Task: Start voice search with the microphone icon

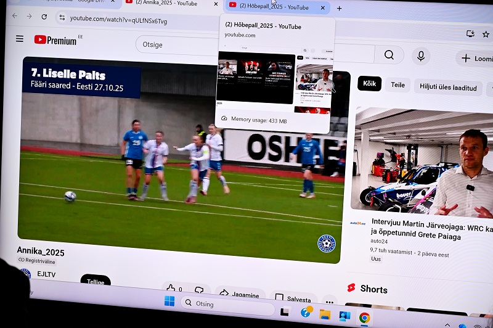Action: coord(421,55)
